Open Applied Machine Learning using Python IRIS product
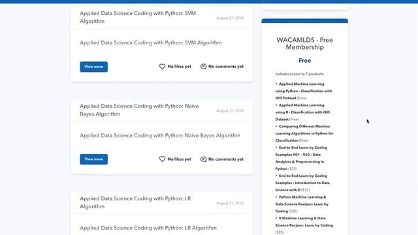Viewport: 418px width, 235px height. (304, 91)
